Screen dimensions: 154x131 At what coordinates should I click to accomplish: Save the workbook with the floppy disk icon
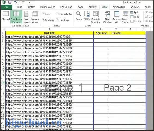[10, 2]
